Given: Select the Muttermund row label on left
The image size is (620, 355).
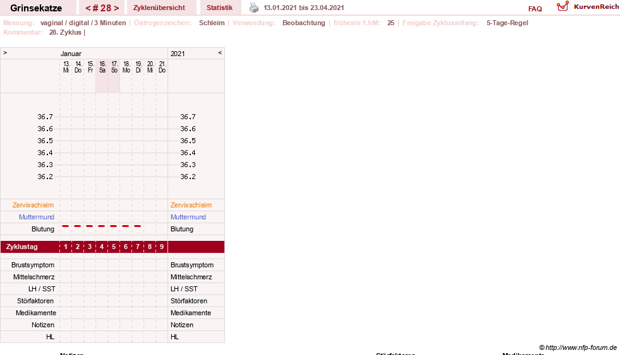Looking at the screenshot, I should (37, 217).
